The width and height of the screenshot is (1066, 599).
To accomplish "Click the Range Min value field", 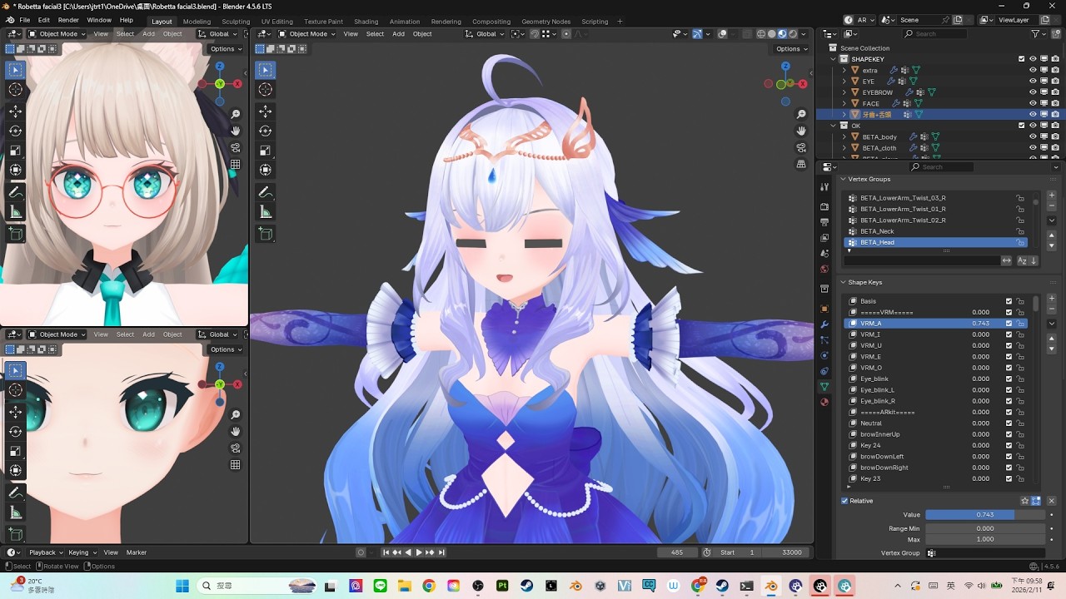I will tap(985, 528).
